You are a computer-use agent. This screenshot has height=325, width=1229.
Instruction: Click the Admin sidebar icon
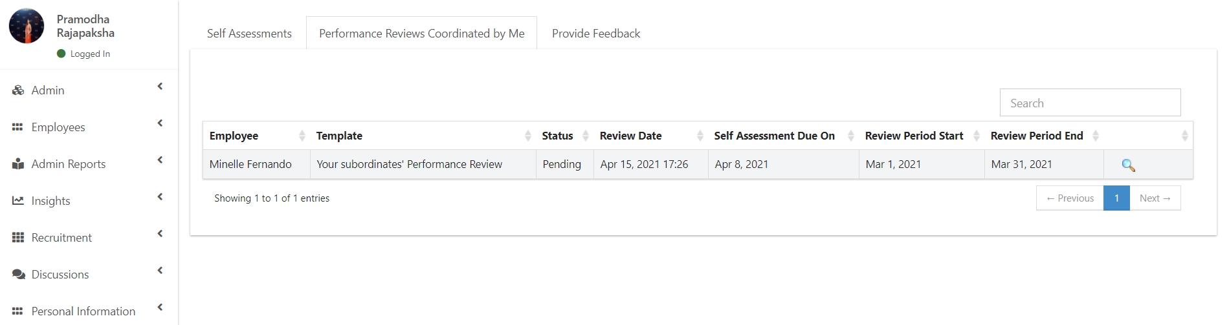pos(18,90)
